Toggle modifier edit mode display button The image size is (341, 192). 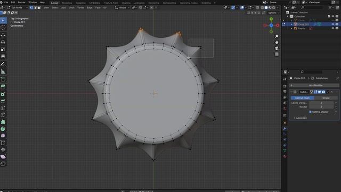(x=315, y=92)
